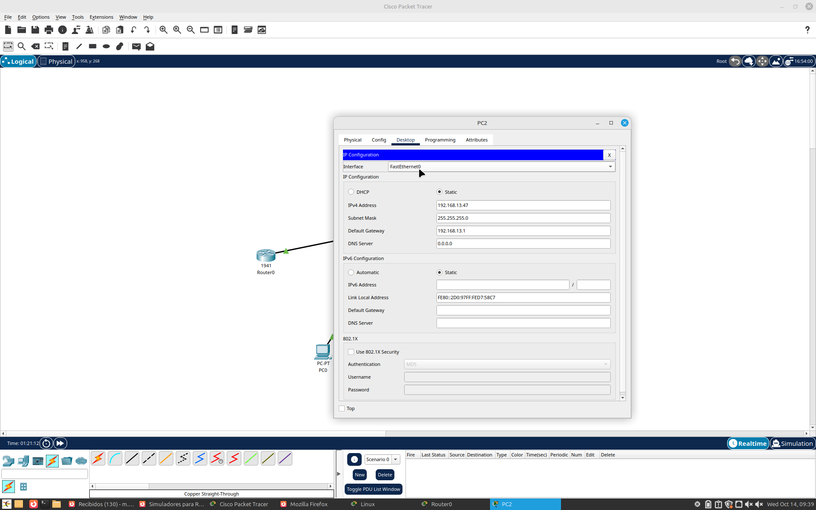Click the Zoom Out magnifier icon
This screenshot has width=816, height=510.
(x=191, y=30)
